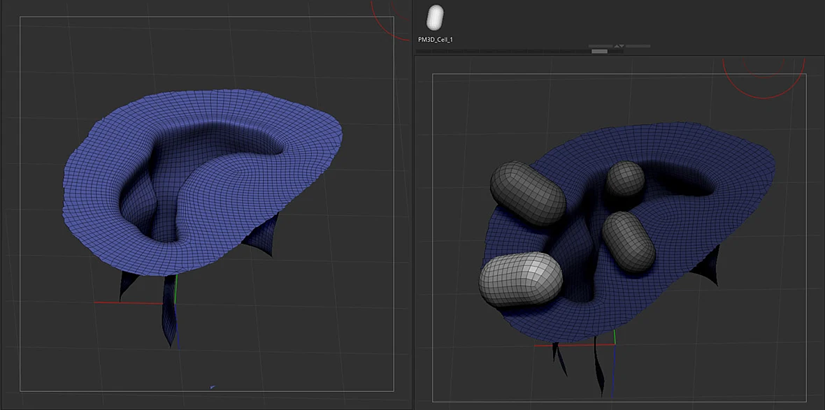Click the green Y axis line in the left viewport
Image resolution: width=825 pixels, height=410 pixels.
176,288
